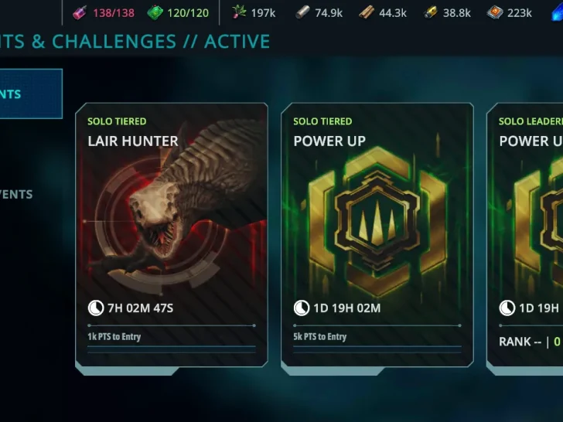Switch to the second events sidebar tab
This screenshot has height=422, width=563.
tap(16, 194)
